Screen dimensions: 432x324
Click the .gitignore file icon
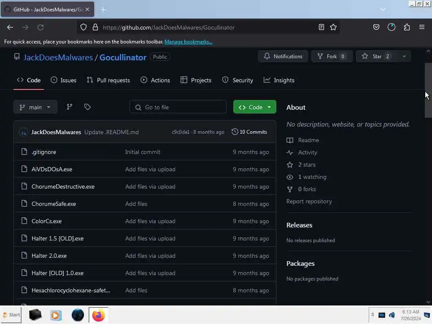24,151
